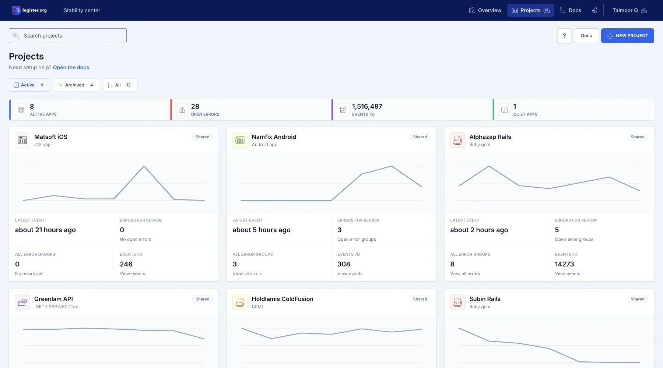This screenshot has width=663, height=368.
Task: Click the Holdlamis ColdFusion CFML icon
Action: tap(240, 302)
